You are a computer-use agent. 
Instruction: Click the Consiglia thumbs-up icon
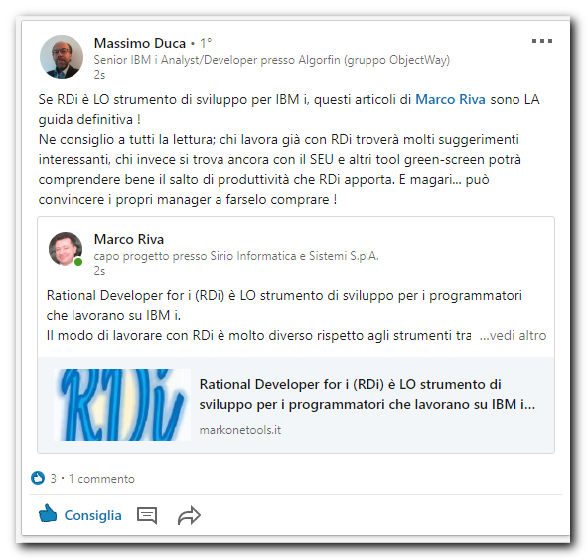[48, 513]
